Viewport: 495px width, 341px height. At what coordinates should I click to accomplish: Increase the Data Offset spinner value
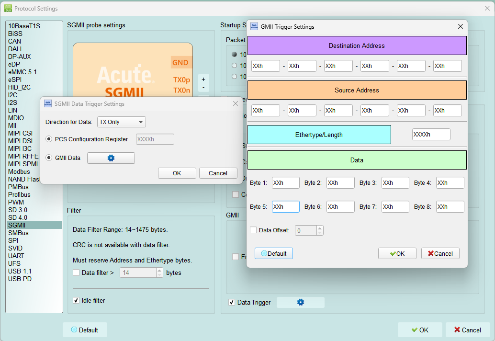(x=320, y=227)
